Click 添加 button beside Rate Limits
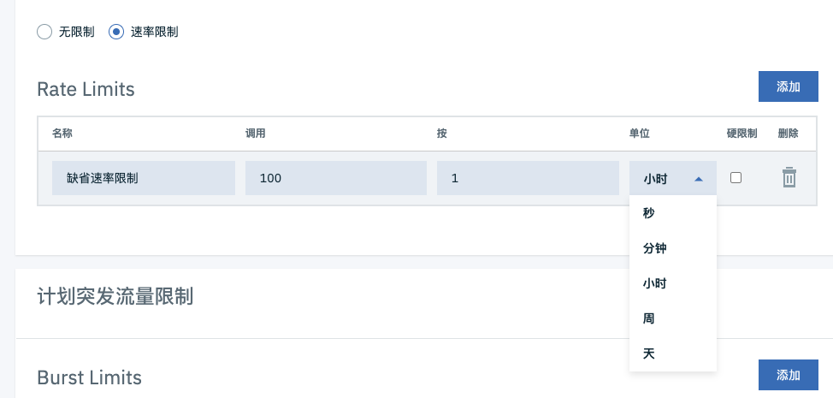Viewport: 833px width, 398px height. click(x=788, y=86)
